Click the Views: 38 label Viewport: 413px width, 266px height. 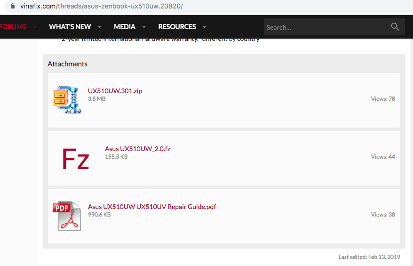coord(383,215)
